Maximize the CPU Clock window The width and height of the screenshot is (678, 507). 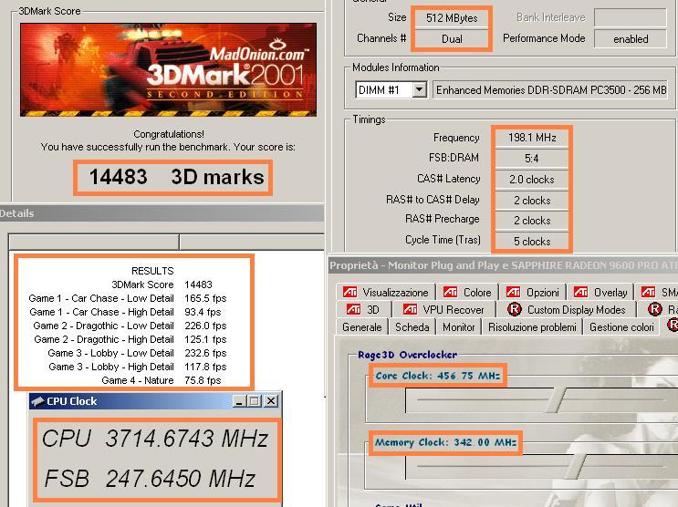click(x=255, y=401)
